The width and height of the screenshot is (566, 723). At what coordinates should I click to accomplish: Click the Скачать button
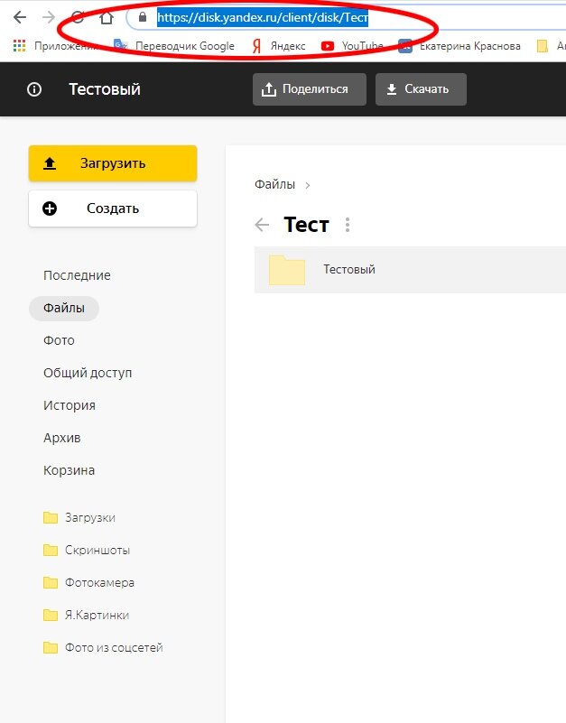click(x=421, y=89)
